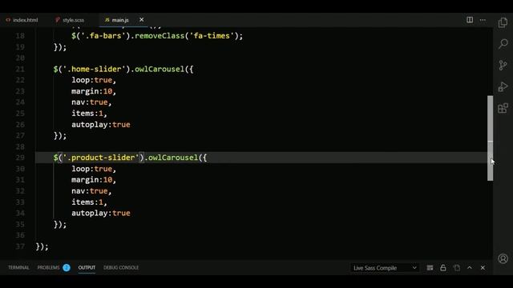Click the '.home-slider' selector text
Viewport: 513px width, 288px height.
tap(94, 69)
